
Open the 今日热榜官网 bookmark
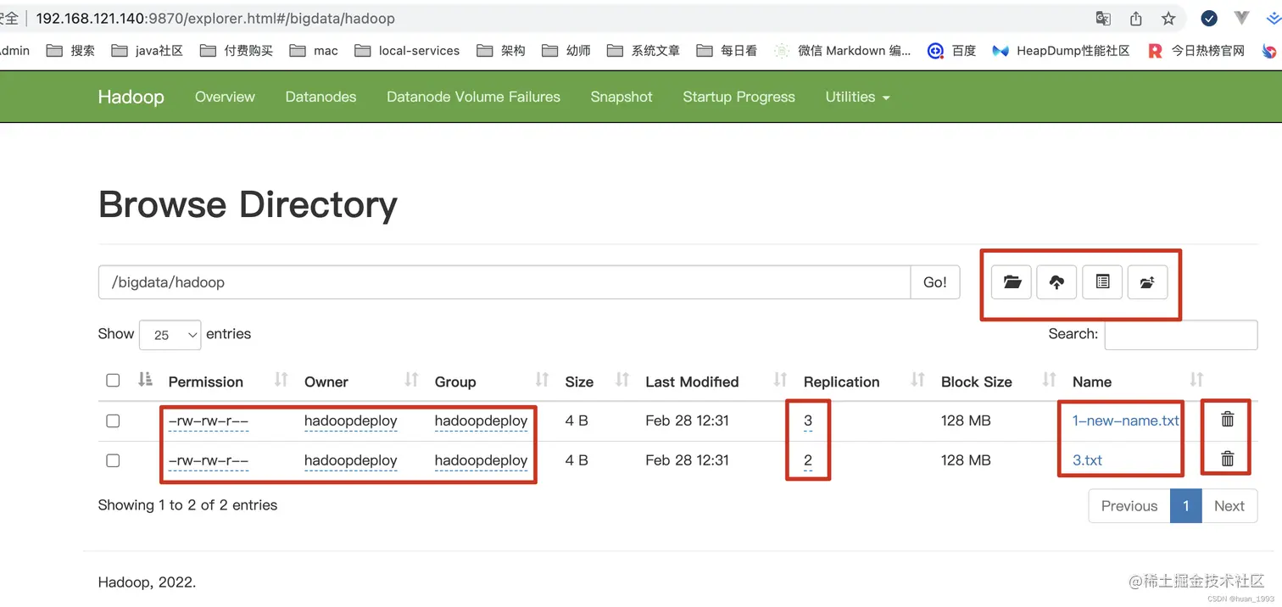(x=1196, y=51)
